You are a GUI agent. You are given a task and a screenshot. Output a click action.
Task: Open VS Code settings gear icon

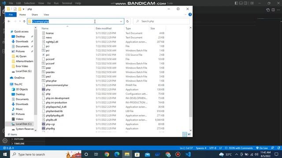(x=5, y=140)
